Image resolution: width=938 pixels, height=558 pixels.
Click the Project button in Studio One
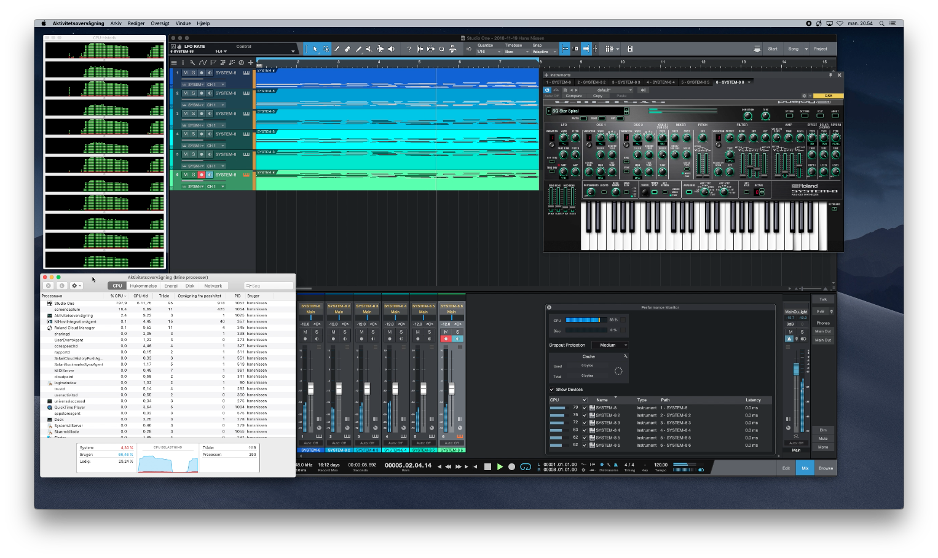coord(821,49)
